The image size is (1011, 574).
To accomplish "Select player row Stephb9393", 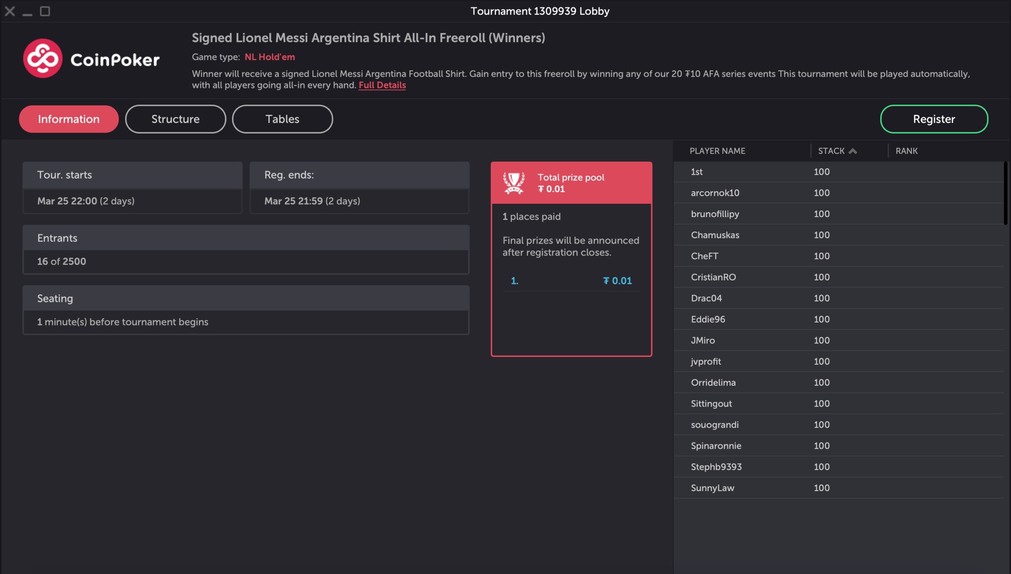I will [x=838, y=467].
